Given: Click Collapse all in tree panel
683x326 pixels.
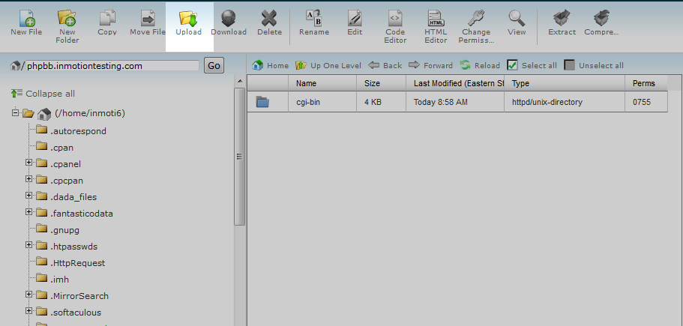Looking at the screenshot, I should [43, 94].
